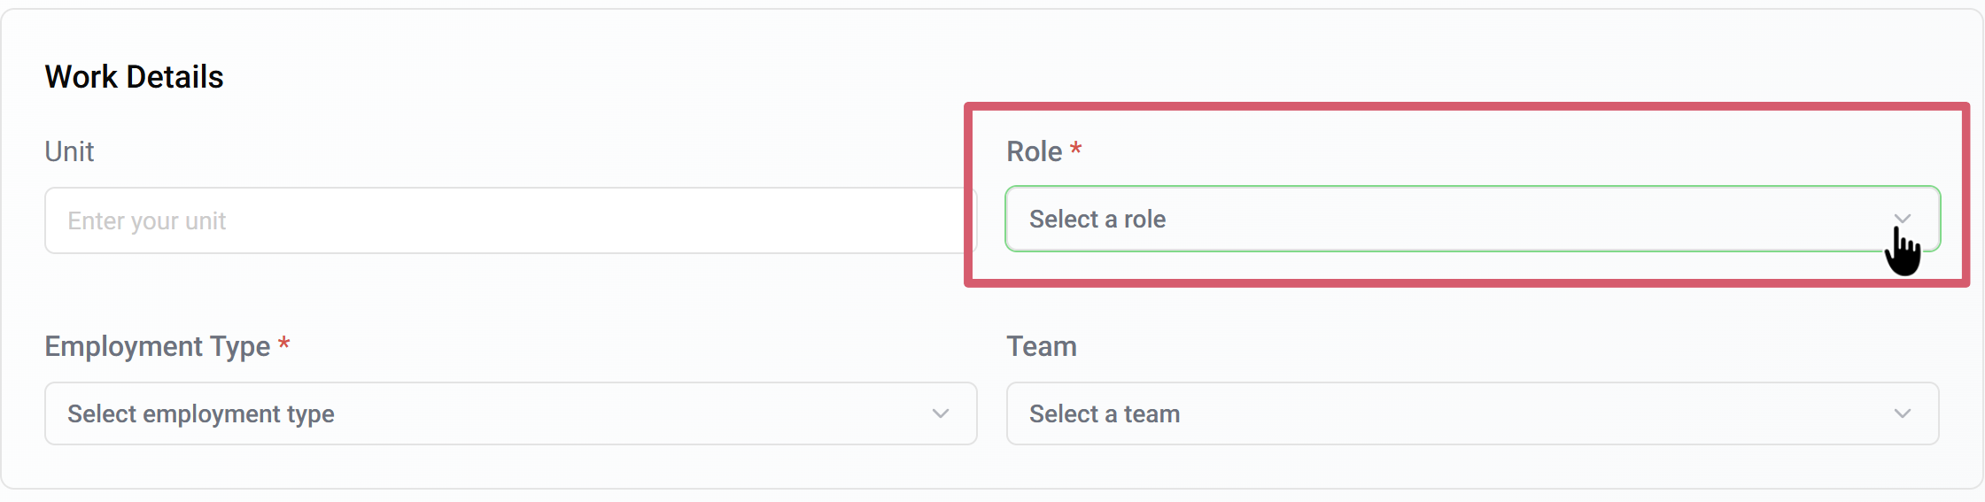
Task: Click the 'Work Details' section heading
Action: coord(134,77)
